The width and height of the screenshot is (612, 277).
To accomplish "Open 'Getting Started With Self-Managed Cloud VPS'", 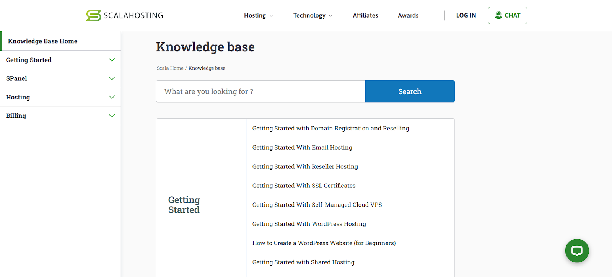I will [317, 205].
